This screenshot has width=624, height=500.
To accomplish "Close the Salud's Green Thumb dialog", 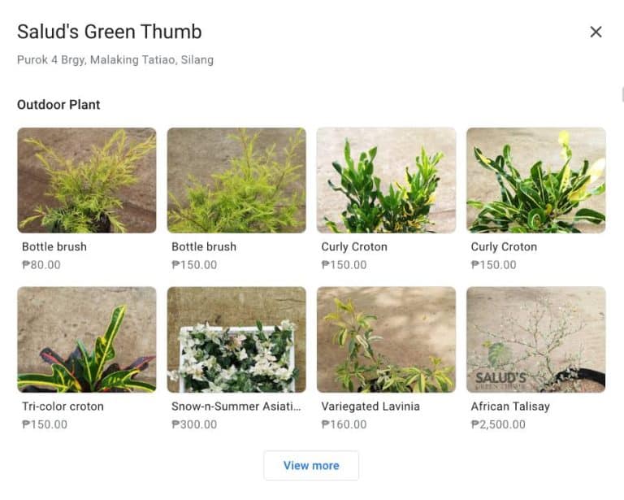I will (596, 32).
